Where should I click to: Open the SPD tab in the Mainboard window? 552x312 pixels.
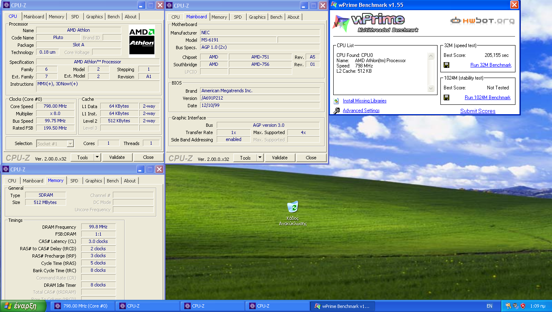click(238, 17)
